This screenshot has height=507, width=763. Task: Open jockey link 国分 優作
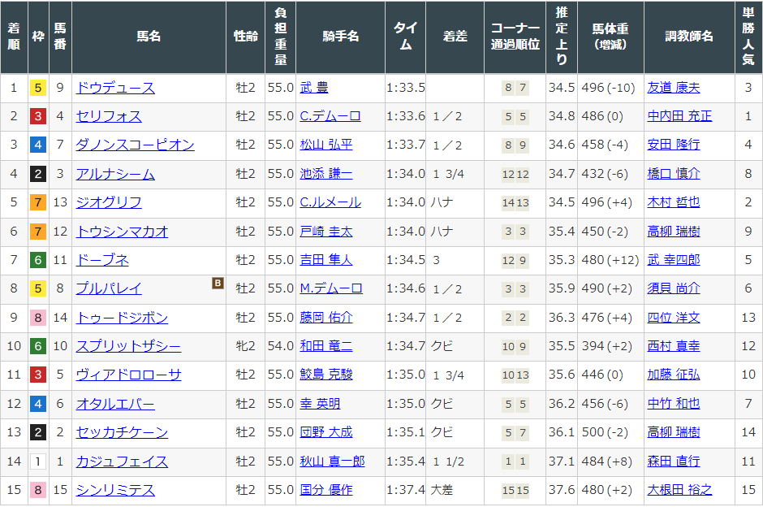tap(326, 490)
